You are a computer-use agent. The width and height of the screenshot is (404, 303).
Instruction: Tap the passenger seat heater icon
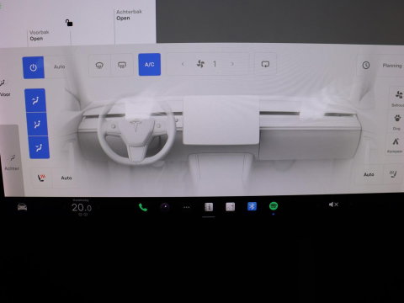tap(393, 174)
